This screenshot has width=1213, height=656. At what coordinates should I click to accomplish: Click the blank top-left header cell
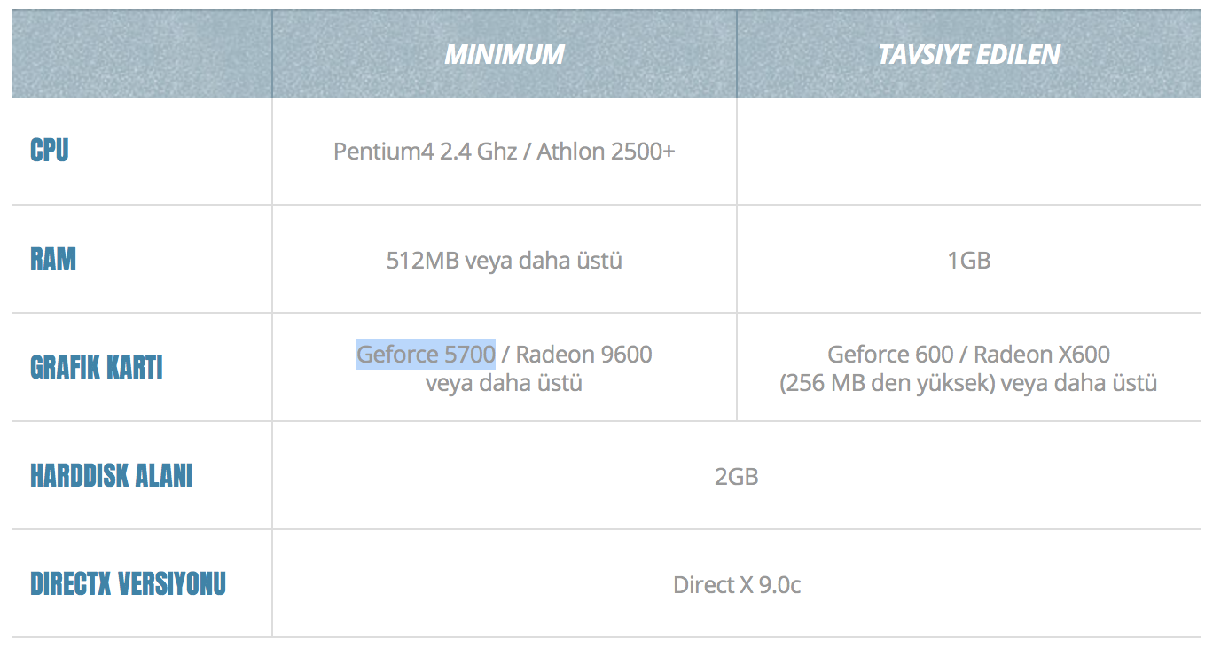click(x=142, y=55)
